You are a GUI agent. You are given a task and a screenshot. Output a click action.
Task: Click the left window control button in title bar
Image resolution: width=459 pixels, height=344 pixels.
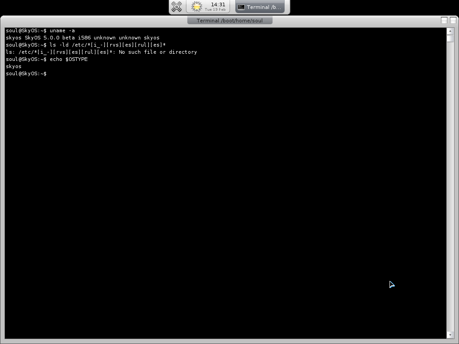pos(444,20)
